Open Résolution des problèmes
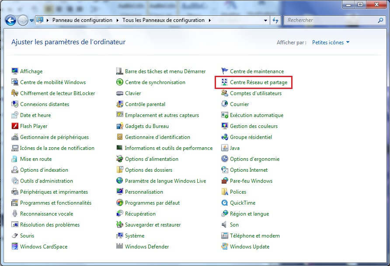Image resolution: width=390 pixels, height=266 pixels. click(x=50, y=225)
